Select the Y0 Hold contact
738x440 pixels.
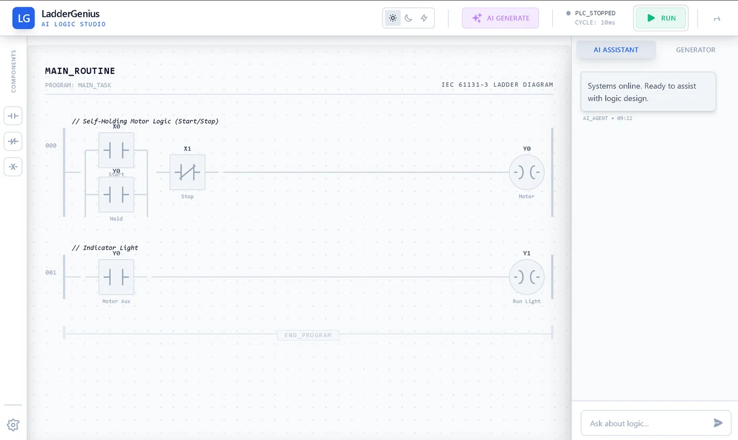[116, 194]
